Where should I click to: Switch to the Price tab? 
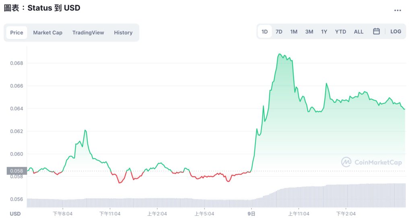(x=16, y=33)
